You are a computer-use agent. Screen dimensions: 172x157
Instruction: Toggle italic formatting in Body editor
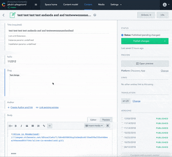pos(21,126)
